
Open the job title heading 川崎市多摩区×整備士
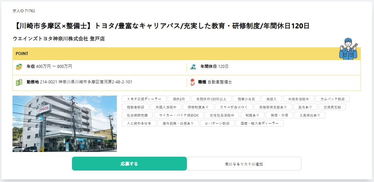(x=161, y=26)
